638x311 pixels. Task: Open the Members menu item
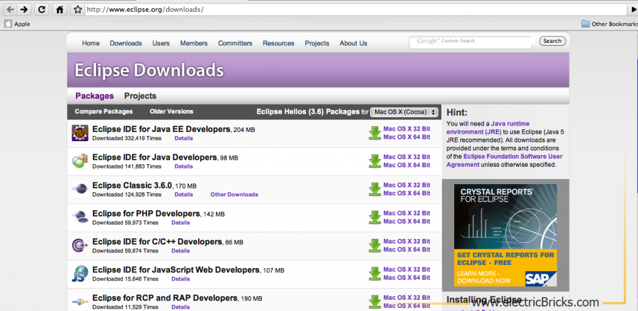coord(194,43)
